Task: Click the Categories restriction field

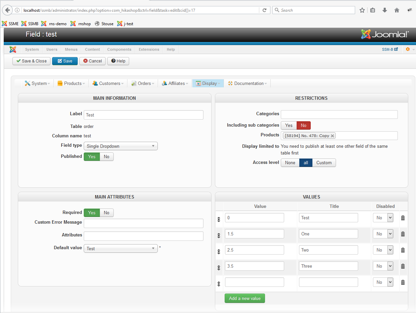Action: (339, 114)
